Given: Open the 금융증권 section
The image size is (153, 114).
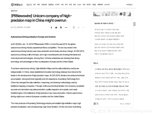Looking at the screenshot, I should pyautogui.click(x=51, y=5).
